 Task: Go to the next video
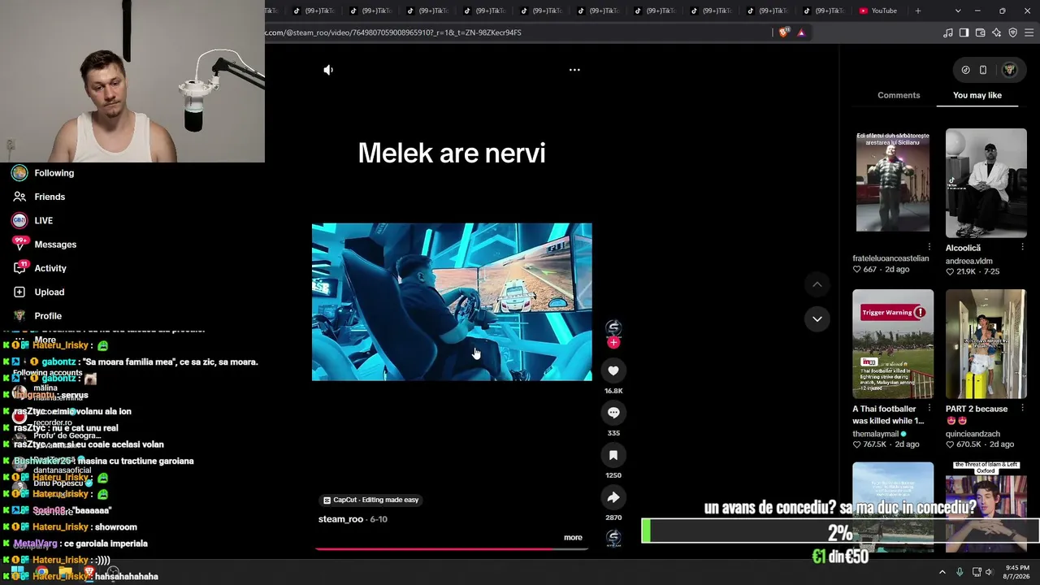click(x=817, y=318)
